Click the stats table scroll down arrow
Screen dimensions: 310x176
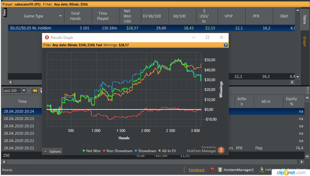(x=298, y=77)
